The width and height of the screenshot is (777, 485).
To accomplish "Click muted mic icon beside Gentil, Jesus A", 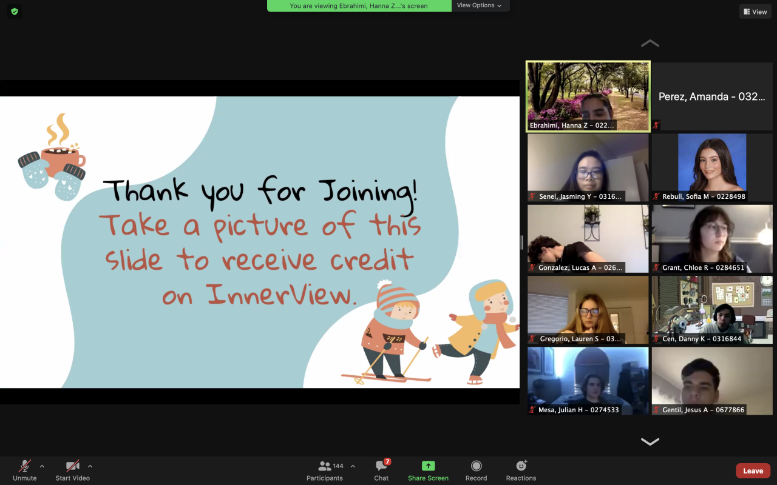I will [x=656, y=410].
